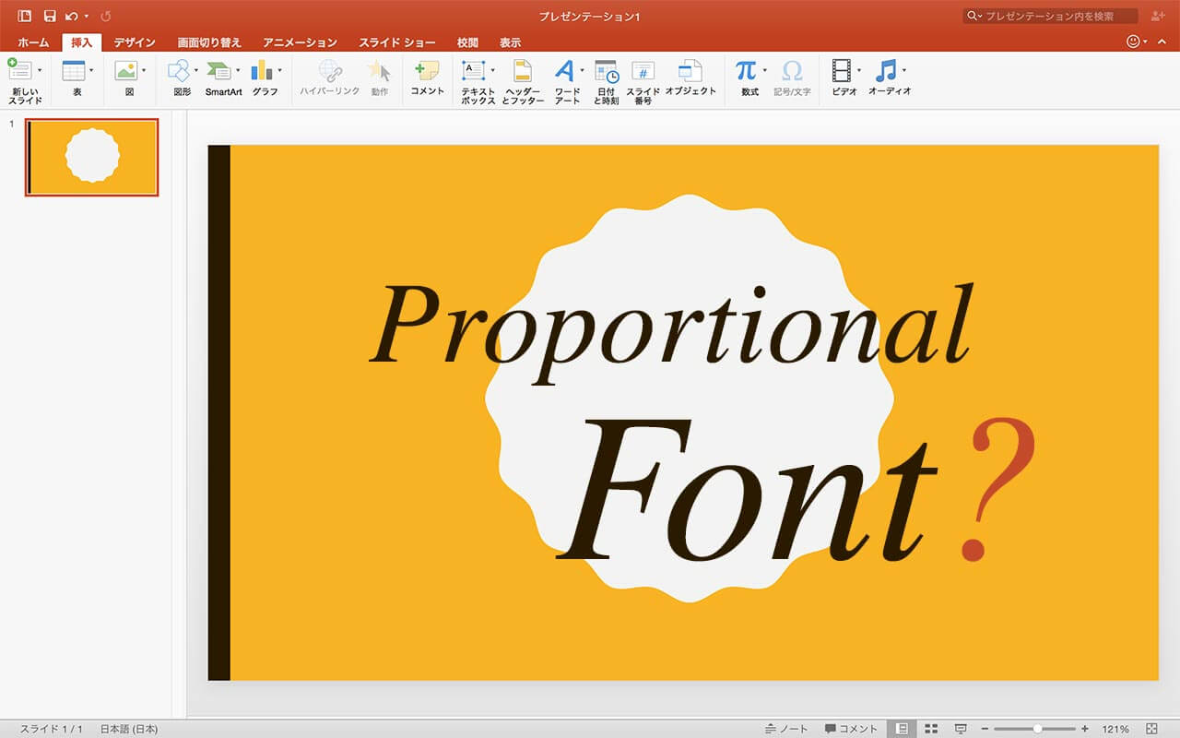
Task: Open the ワードアート dropdown arrow
Action: (582, 71)
